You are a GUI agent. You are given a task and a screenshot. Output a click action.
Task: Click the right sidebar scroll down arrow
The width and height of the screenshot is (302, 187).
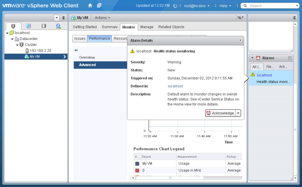click(x=295, y=178)
